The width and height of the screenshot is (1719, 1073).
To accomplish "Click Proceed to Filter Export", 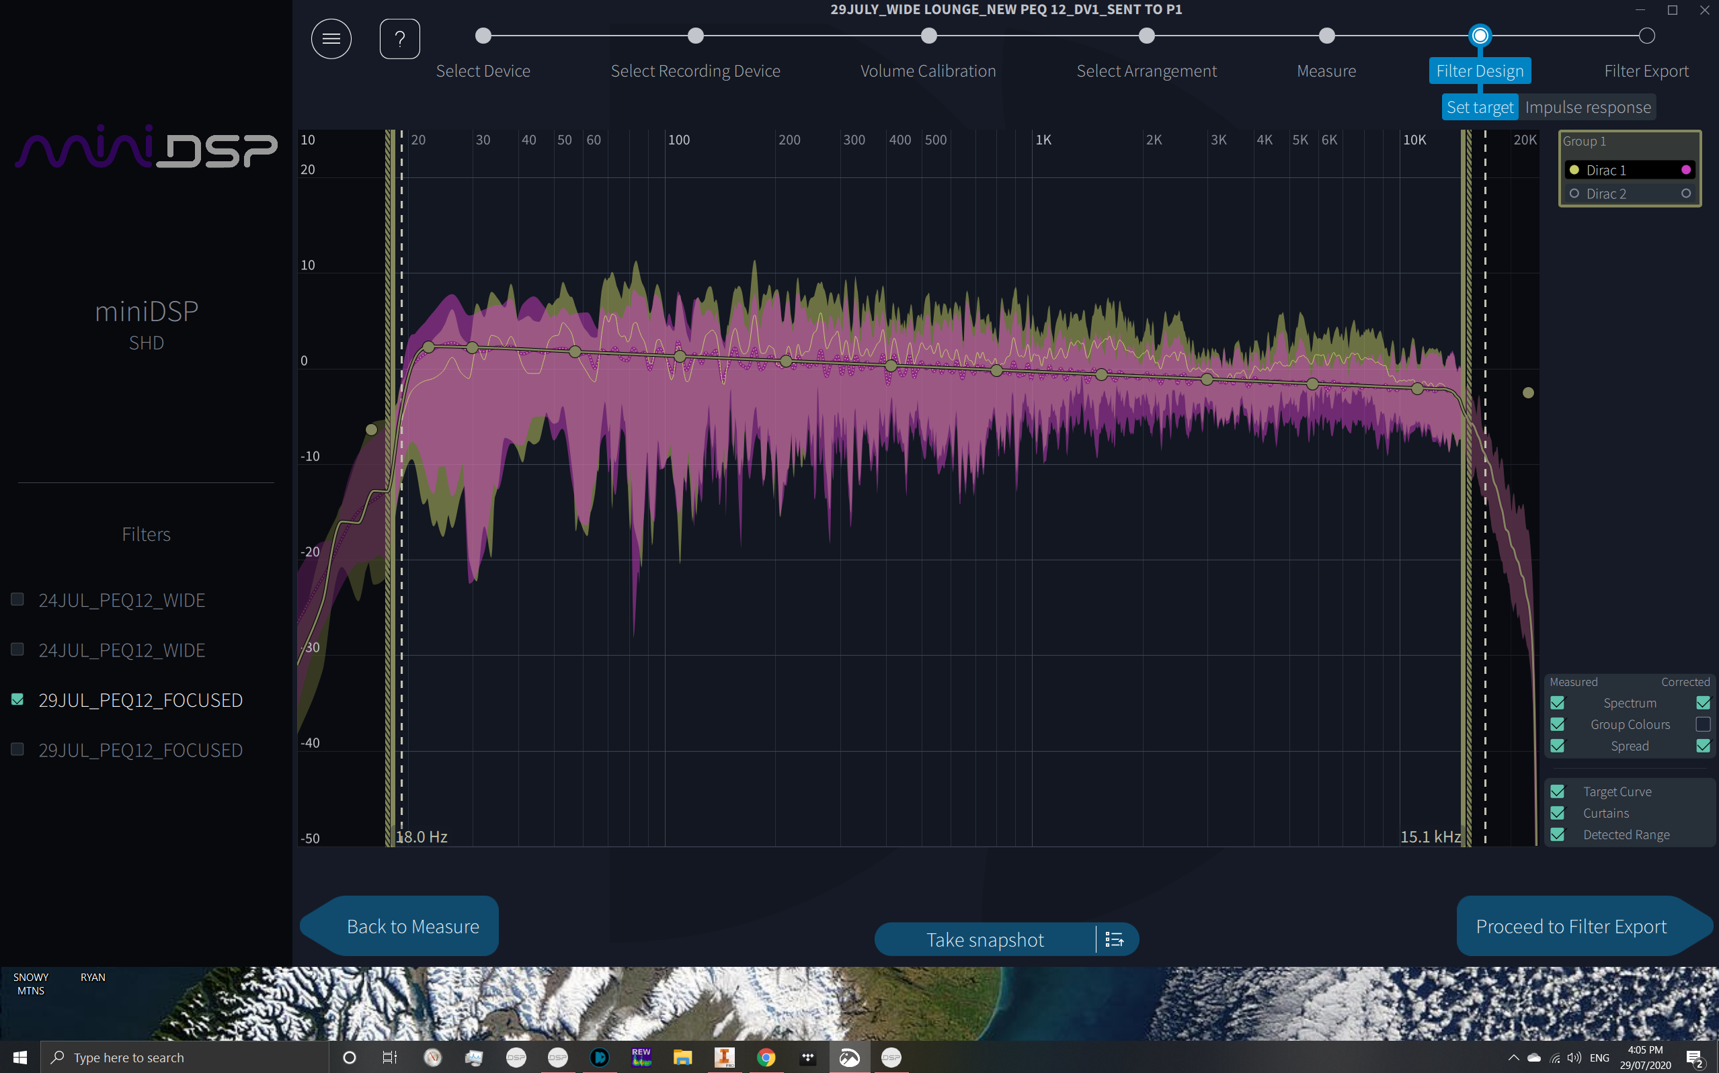I will click(x=1584, y=926).
